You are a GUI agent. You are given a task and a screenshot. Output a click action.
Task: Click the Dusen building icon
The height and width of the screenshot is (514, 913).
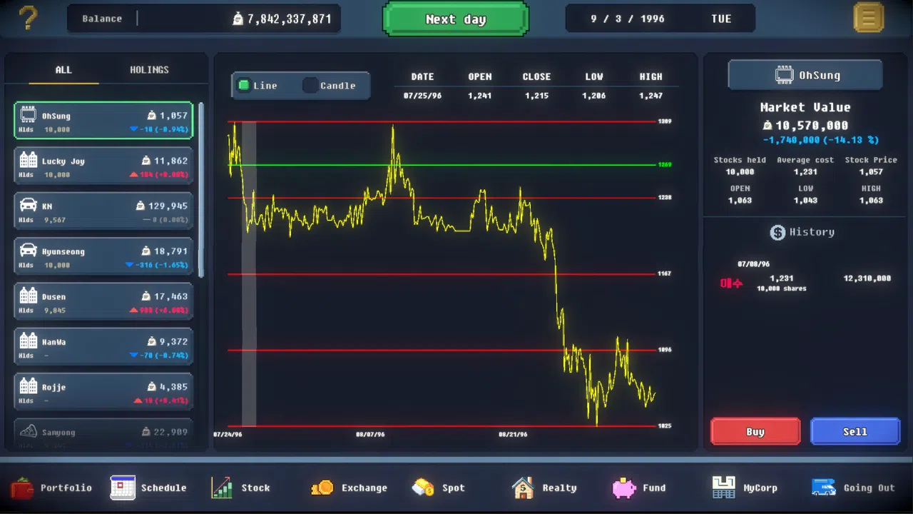(x=29, y=296)
